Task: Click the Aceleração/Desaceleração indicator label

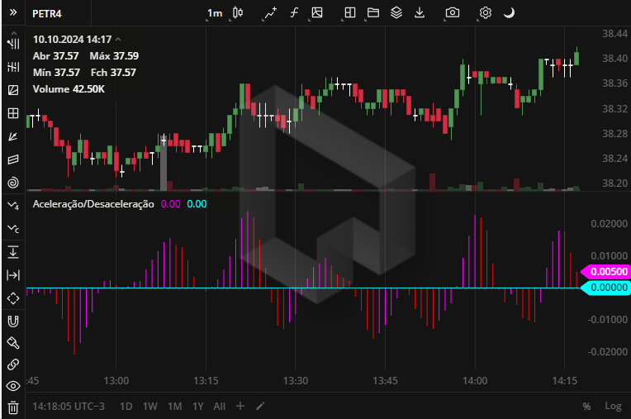Action: pyautogui.click(x=93, y=204)
